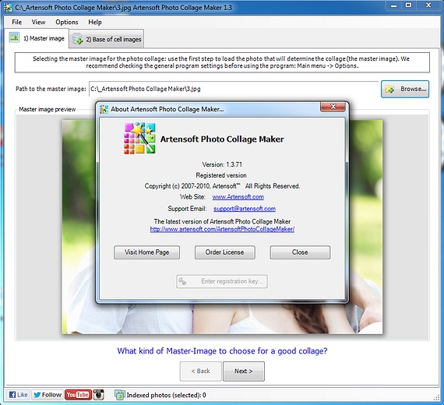Open the Options menu

pos(67,22)
